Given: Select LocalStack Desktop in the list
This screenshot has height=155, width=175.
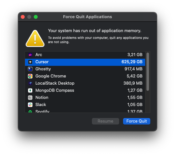Looking at the screenshot, I should (x=55, y=83).
